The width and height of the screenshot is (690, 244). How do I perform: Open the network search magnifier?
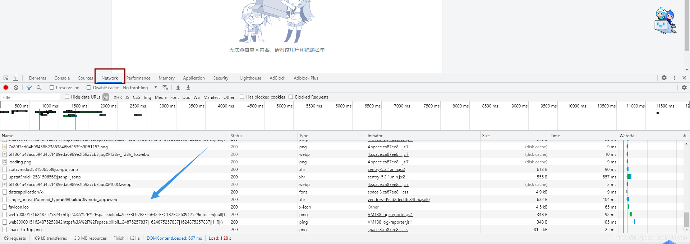(x=39, y=87)
